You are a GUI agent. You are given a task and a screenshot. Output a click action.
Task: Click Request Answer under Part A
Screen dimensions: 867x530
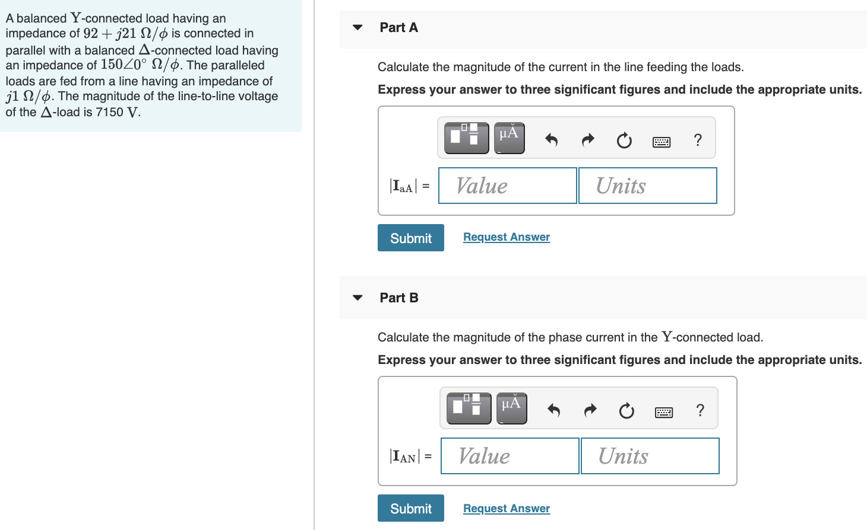pyautogui.click(x=506, y=237)
